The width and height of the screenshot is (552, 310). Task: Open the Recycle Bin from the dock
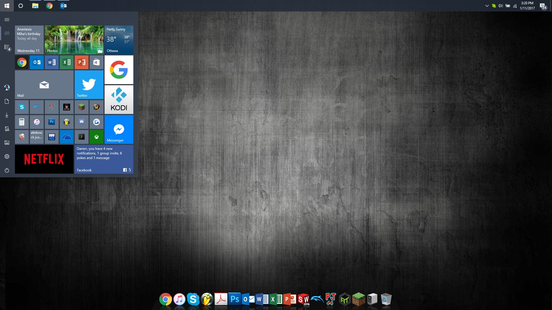[386, 299]
